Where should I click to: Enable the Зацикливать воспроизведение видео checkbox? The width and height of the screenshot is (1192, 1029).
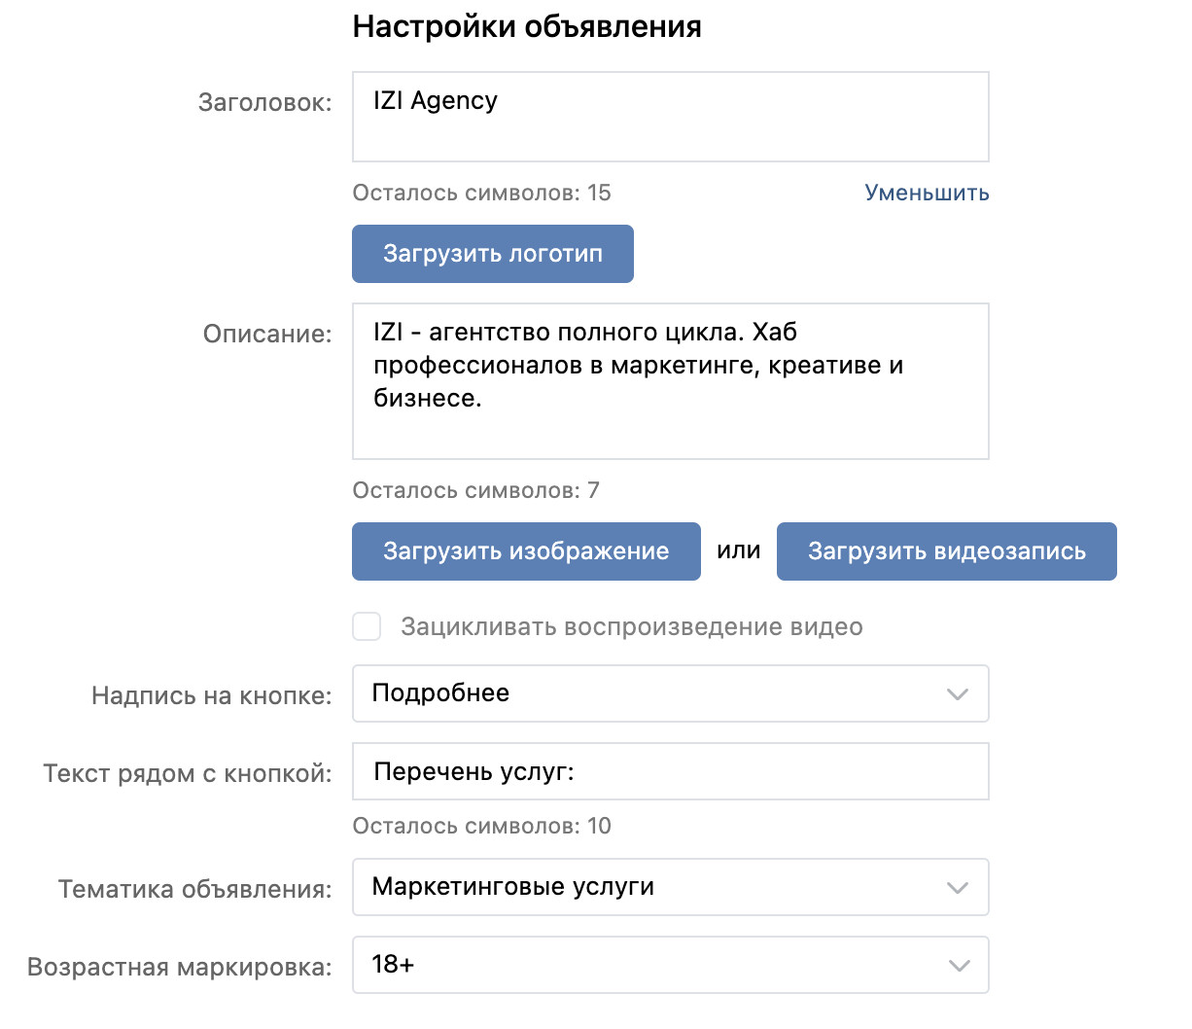367,626
